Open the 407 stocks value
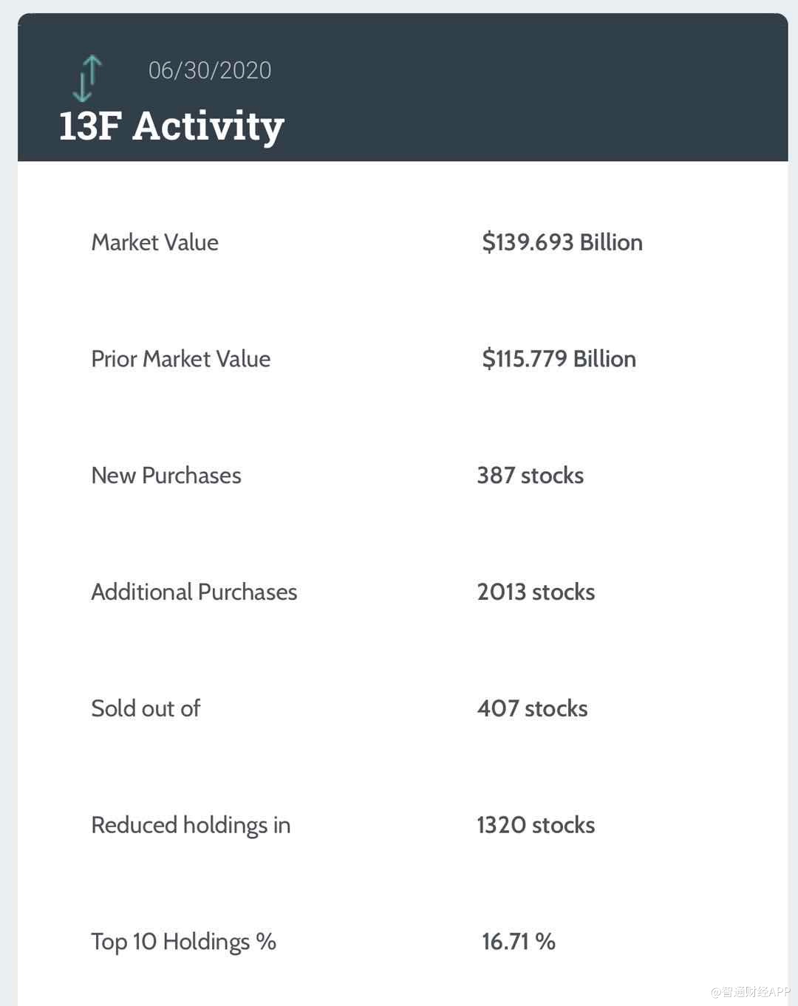Viewport: 798px width, 1006px height. tap(532, 708)
